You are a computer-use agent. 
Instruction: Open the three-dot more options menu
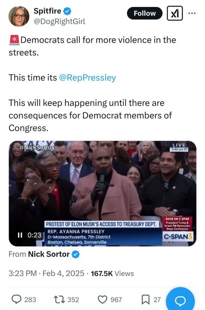[192, 13]
